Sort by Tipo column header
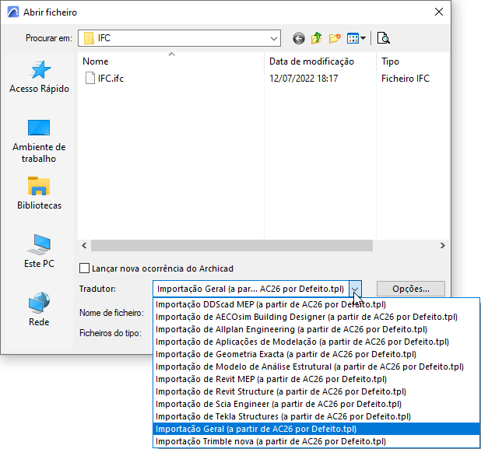This screenshot has width=481, height=449. pos(413,61)
